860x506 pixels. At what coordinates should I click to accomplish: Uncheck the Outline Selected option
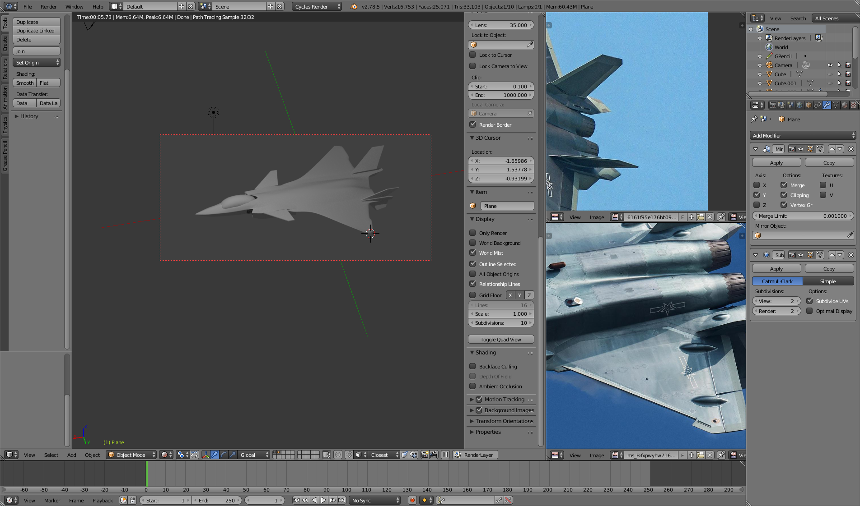[x=472, y=264]
